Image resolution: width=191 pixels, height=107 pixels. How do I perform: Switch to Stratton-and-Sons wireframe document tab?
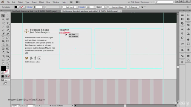click(90, 11)
